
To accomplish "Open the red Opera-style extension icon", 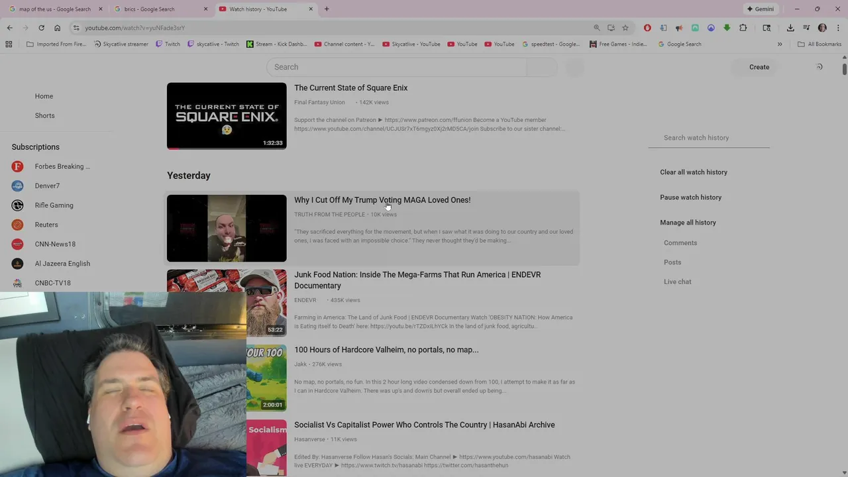I will pos(647,28).
